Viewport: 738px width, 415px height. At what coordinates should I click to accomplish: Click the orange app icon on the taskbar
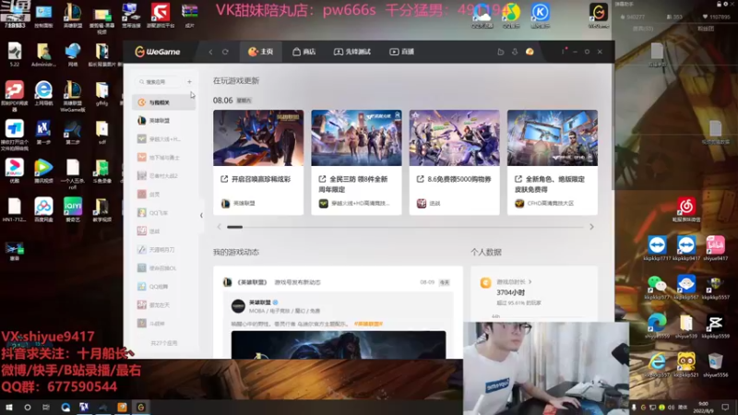click(122, 407)
